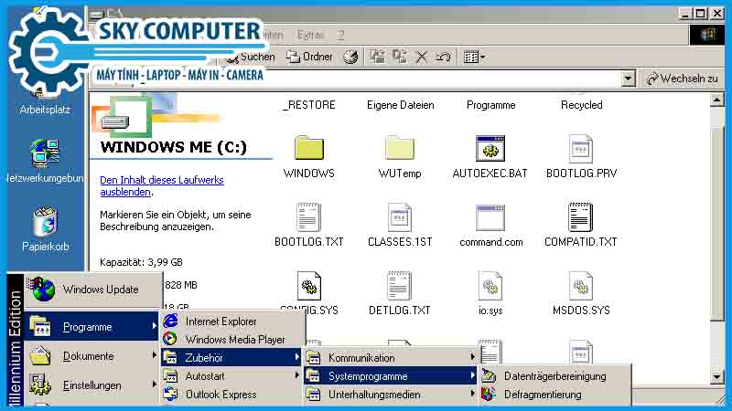Select the _RESTORE folder label

[309, 105]
